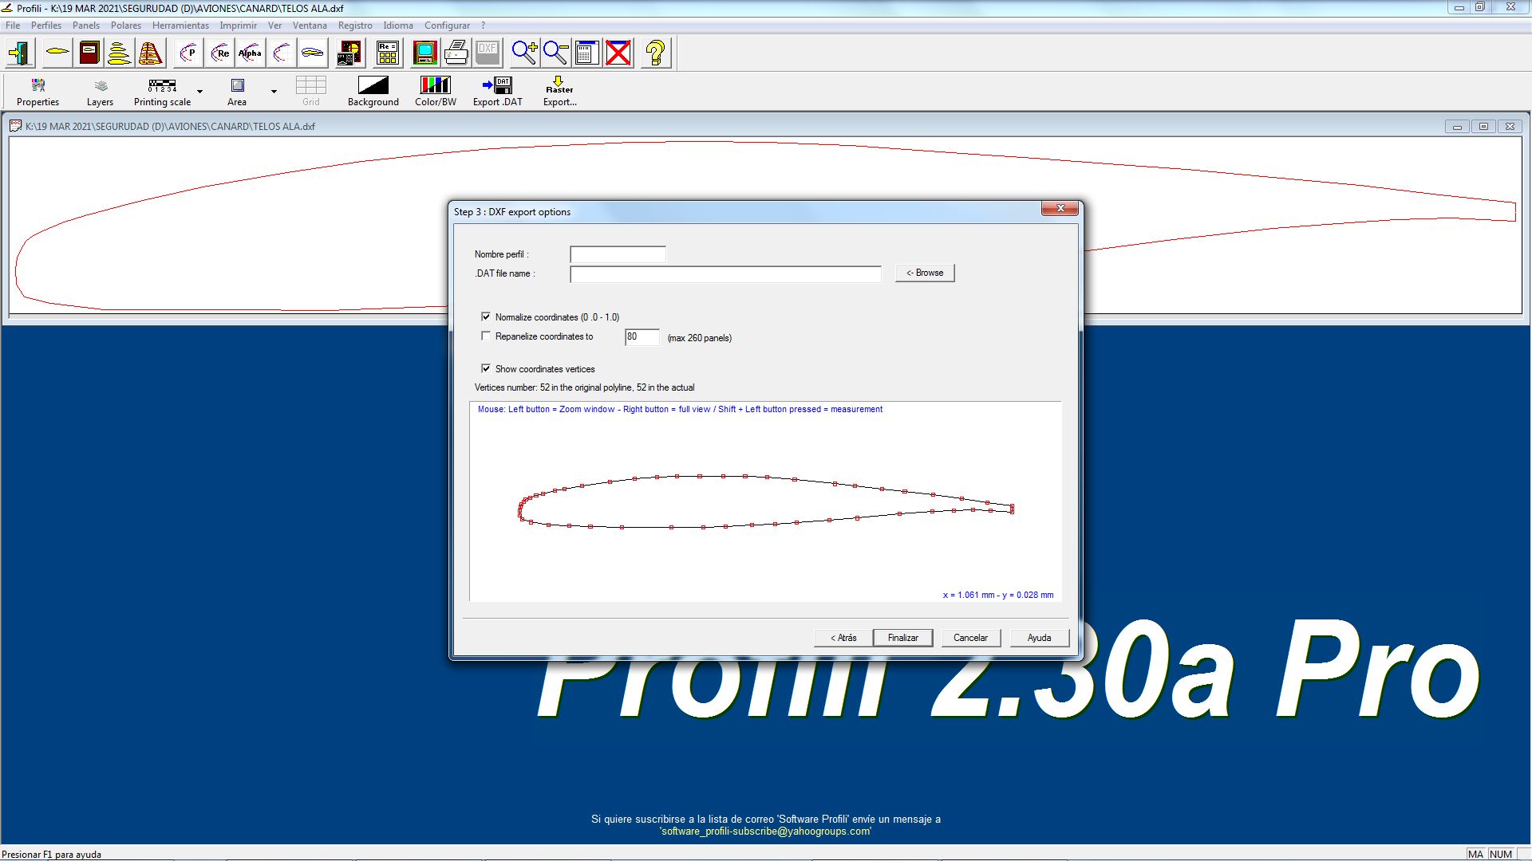
Task: Uncheck Normalize coordinates checkbox
Action: [486, 316]
